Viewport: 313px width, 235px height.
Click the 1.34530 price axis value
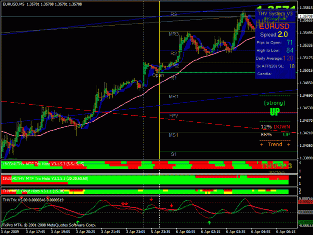coord(306,108)
